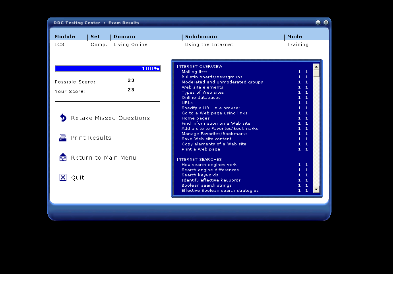The width and height of the screenshot is (407, 305).
Task: Select Boolean search strings row
Action: coord(245,185)
